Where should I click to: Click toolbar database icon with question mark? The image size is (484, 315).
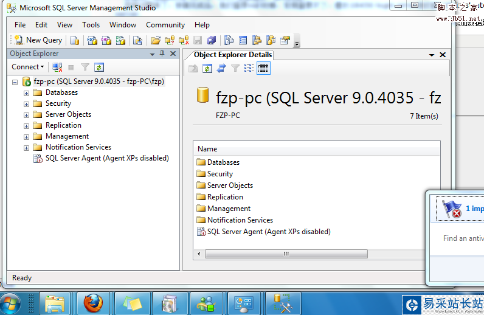coord(170,40)
